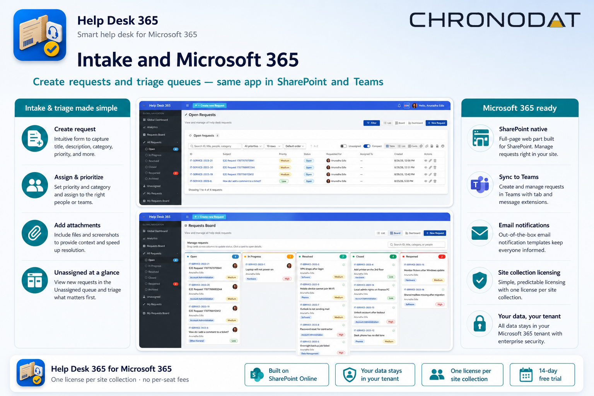Screen dimensions: 594x396
Task: Open the 'Monitor flickers after Windows update' card
Action: point(424,272)
